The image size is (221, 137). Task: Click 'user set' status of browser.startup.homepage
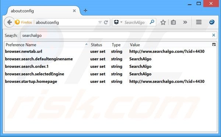(98, 81)
